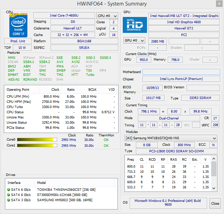
Task: Select the CPU Turbo row
Action: pyautogui.click(x=61, y=107)
